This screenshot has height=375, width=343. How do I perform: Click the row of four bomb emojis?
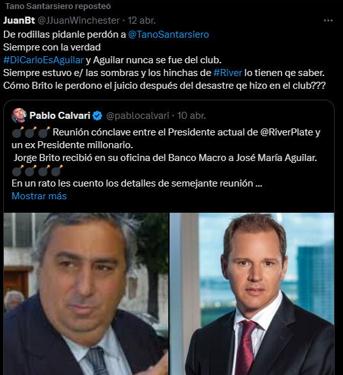pyautogui.click(x=37, y=171)
